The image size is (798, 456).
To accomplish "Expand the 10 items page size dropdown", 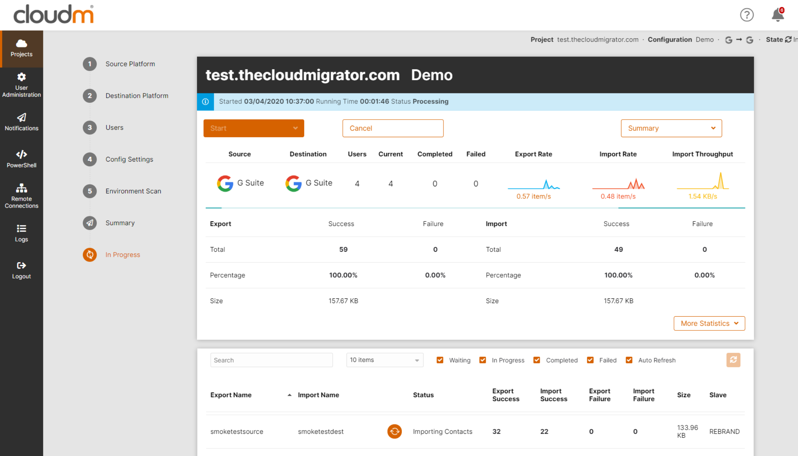I will [384, 360].
